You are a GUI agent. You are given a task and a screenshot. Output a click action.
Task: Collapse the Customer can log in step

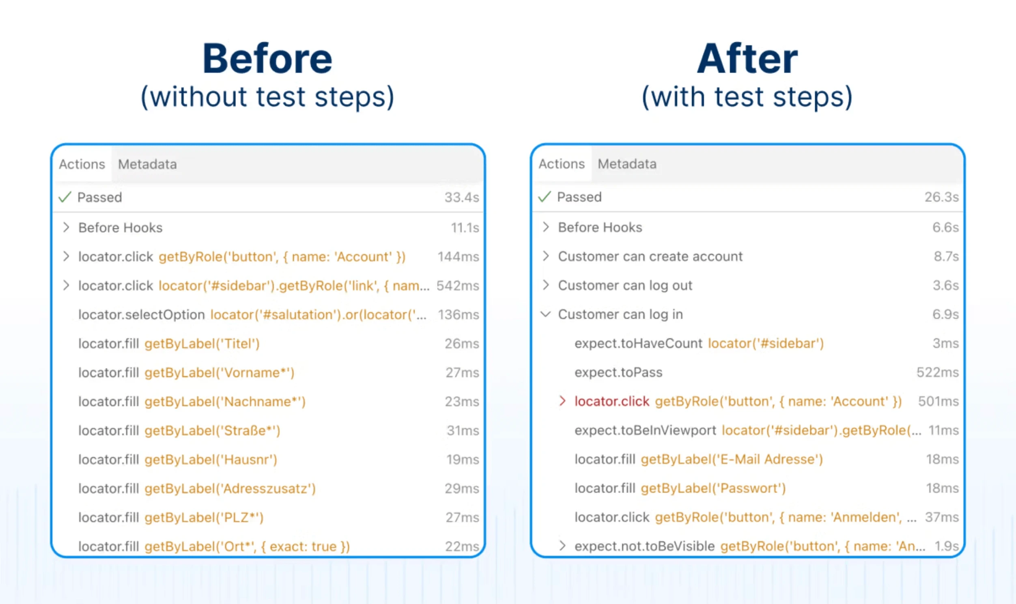[546, 314]
